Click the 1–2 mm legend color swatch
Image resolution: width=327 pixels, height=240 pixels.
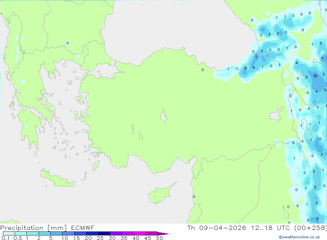33,233
